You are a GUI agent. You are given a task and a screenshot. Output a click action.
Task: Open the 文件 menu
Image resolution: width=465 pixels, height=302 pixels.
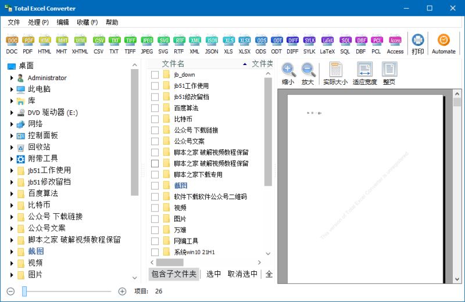click(13, 23)
